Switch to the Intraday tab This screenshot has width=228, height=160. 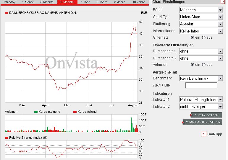9,2
